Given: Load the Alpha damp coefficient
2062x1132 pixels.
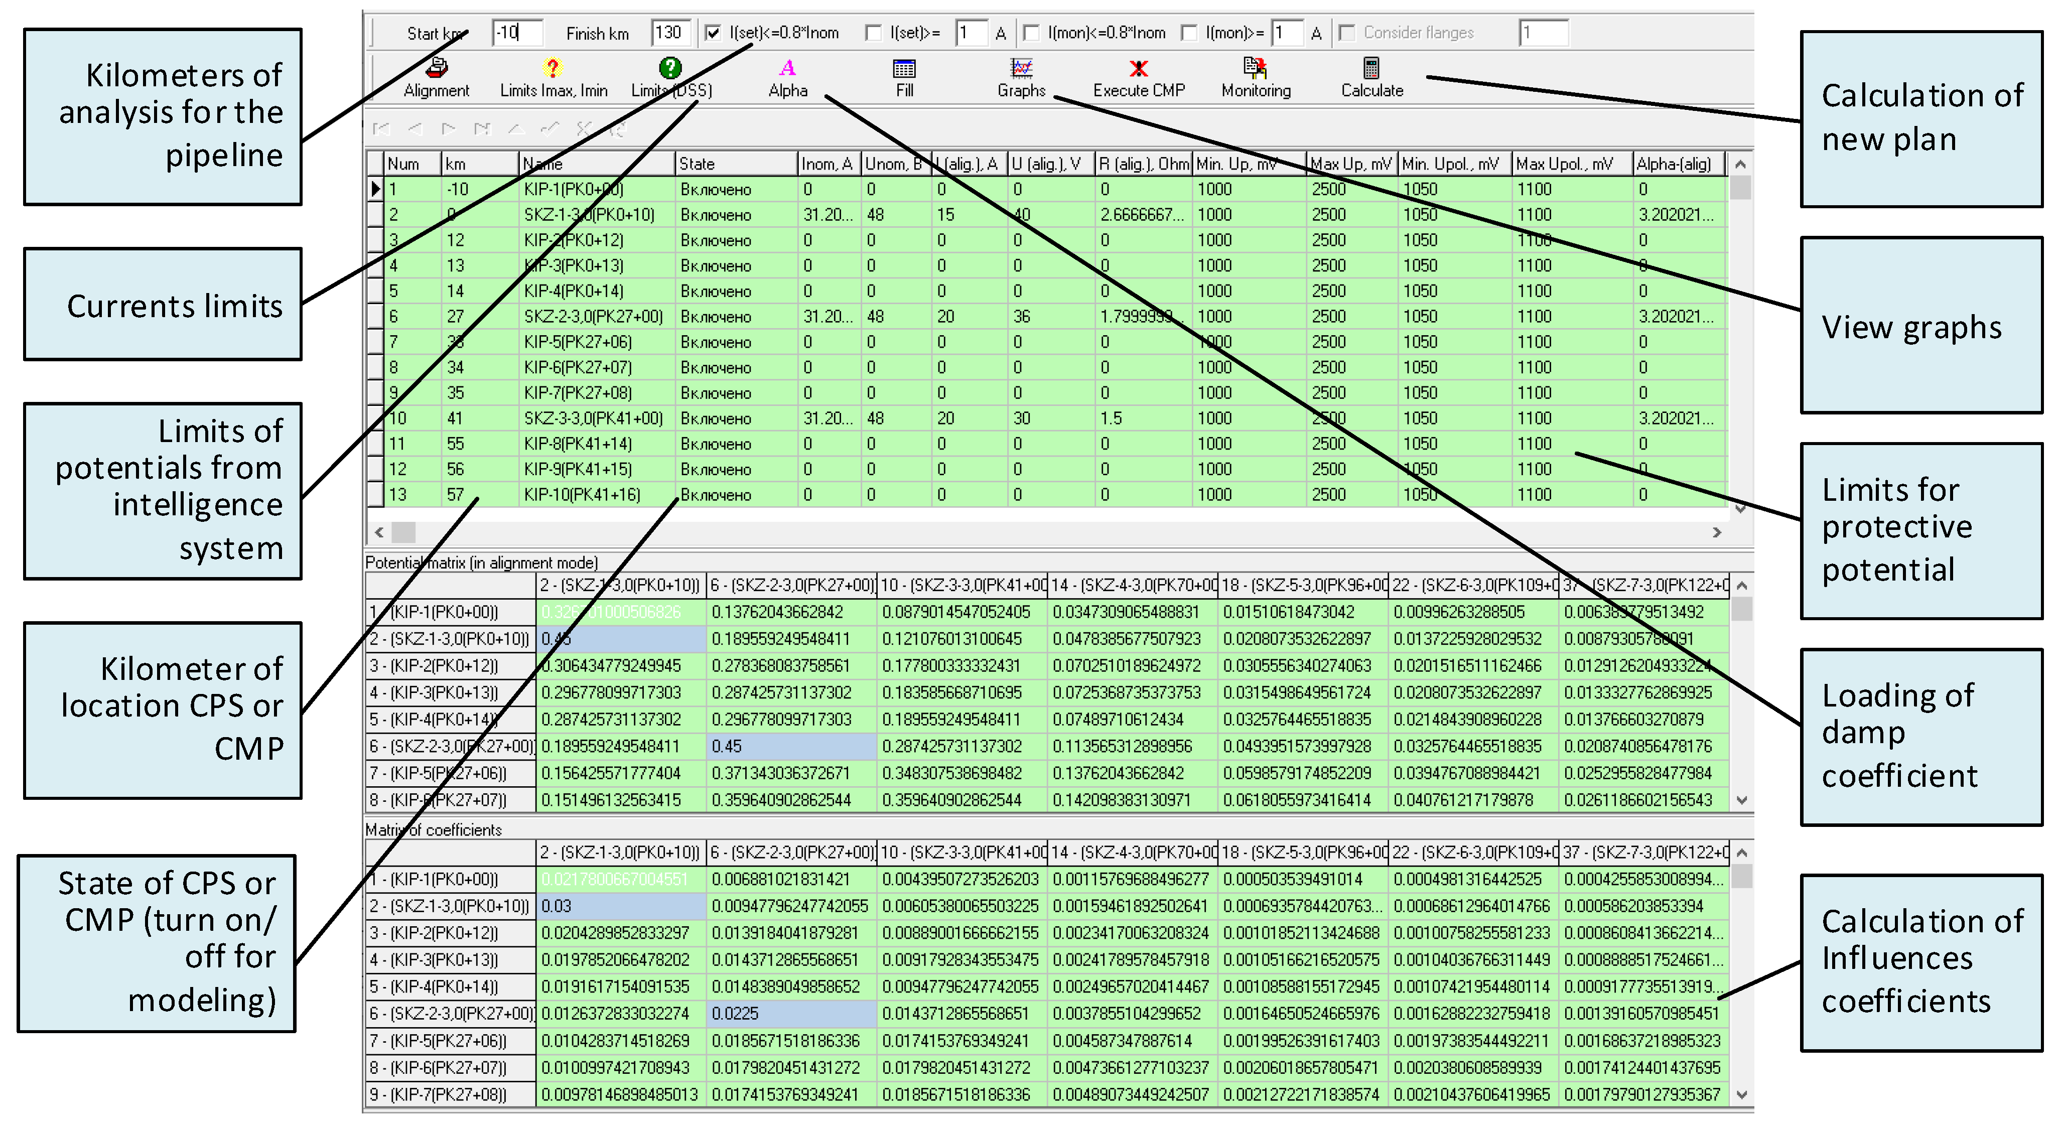Looking at the screenshot, I should pos(788,69).
